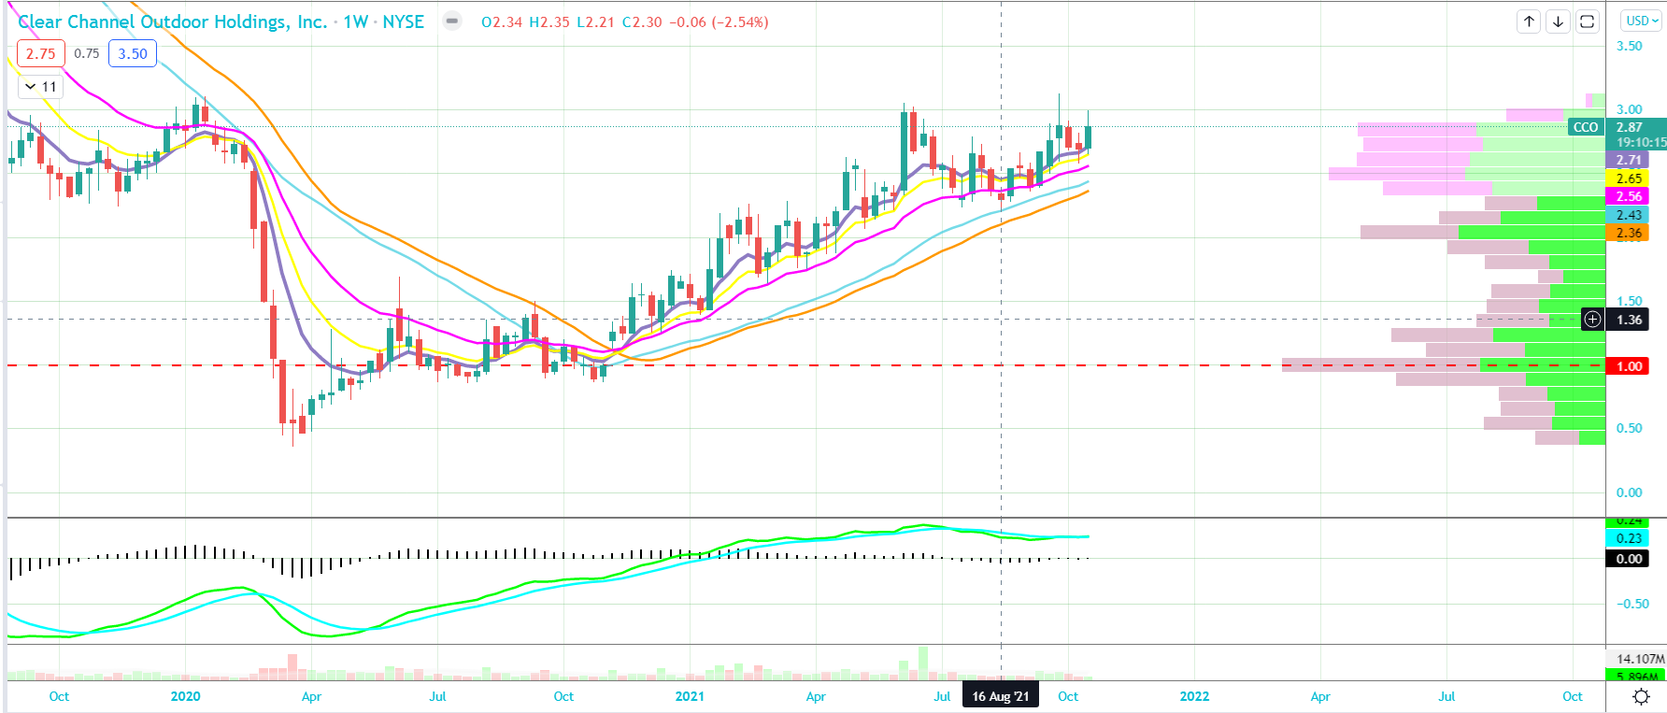1667x713 pixels.
Task: Expand the collapsed indicators list showing 11
Action: click(40, 87)
